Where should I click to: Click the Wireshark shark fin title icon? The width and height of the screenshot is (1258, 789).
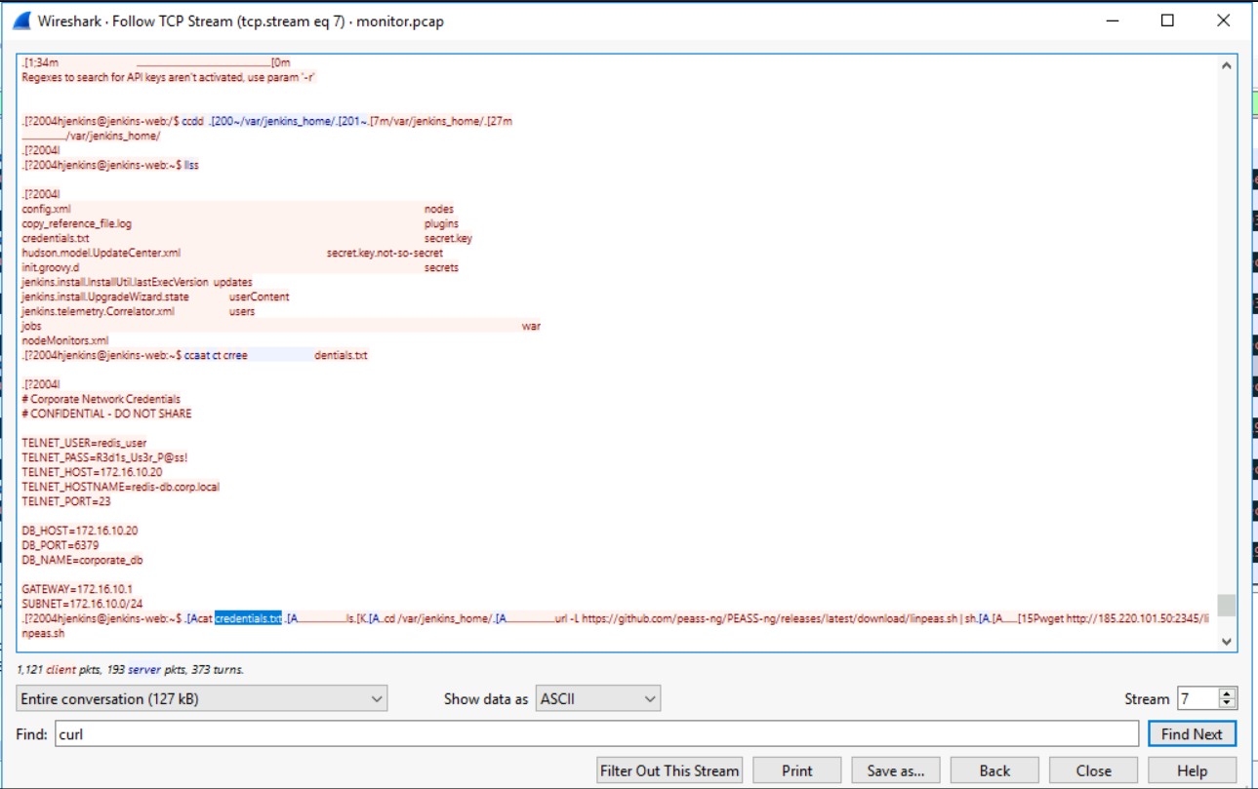(20, 20)
